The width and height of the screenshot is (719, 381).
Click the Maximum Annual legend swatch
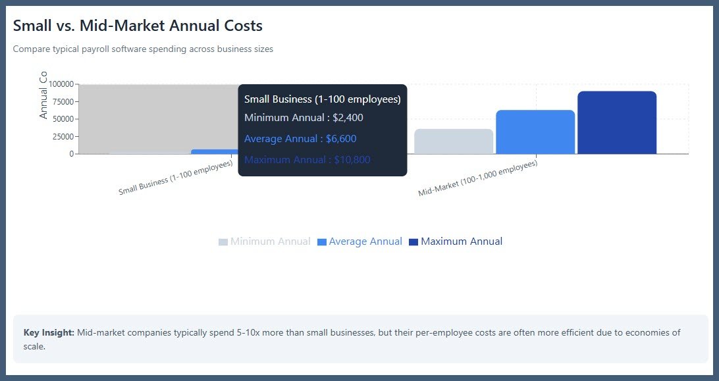coord(413,241)
